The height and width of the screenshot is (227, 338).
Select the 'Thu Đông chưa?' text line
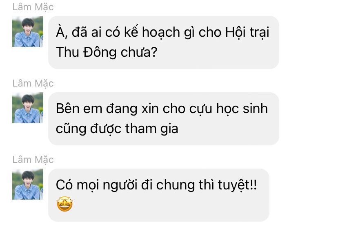(107, 52)
